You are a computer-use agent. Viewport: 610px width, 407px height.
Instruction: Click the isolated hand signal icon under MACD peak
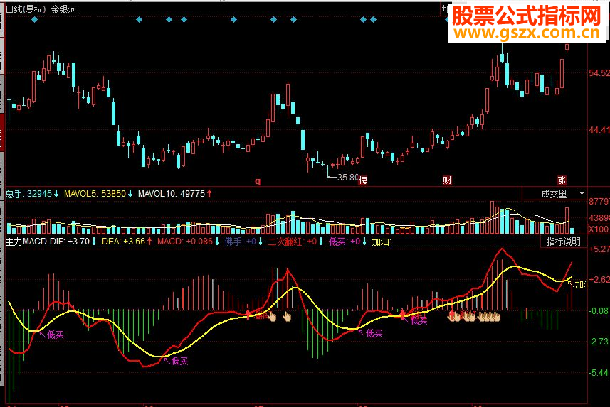point(287,317)
